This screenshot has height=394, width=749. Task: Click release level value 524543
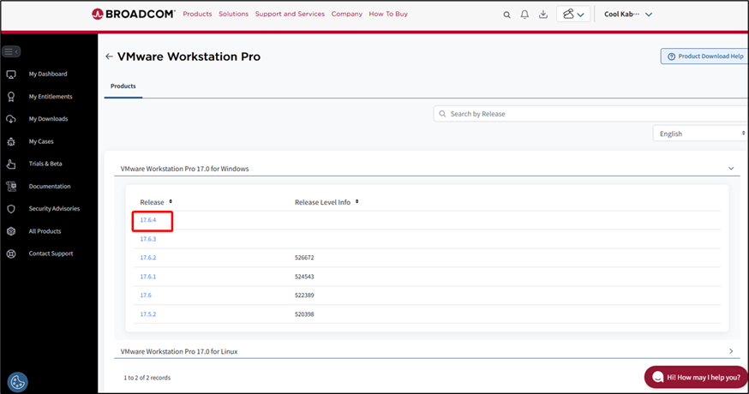pyautogui.click(x=304, y=277)
